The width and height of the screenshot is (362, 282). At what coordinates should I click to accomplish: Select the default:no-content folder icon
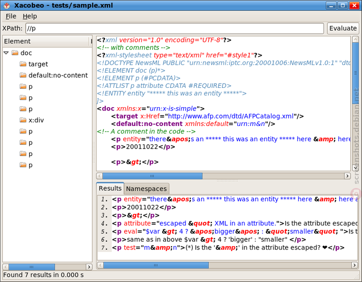(23, 75)
